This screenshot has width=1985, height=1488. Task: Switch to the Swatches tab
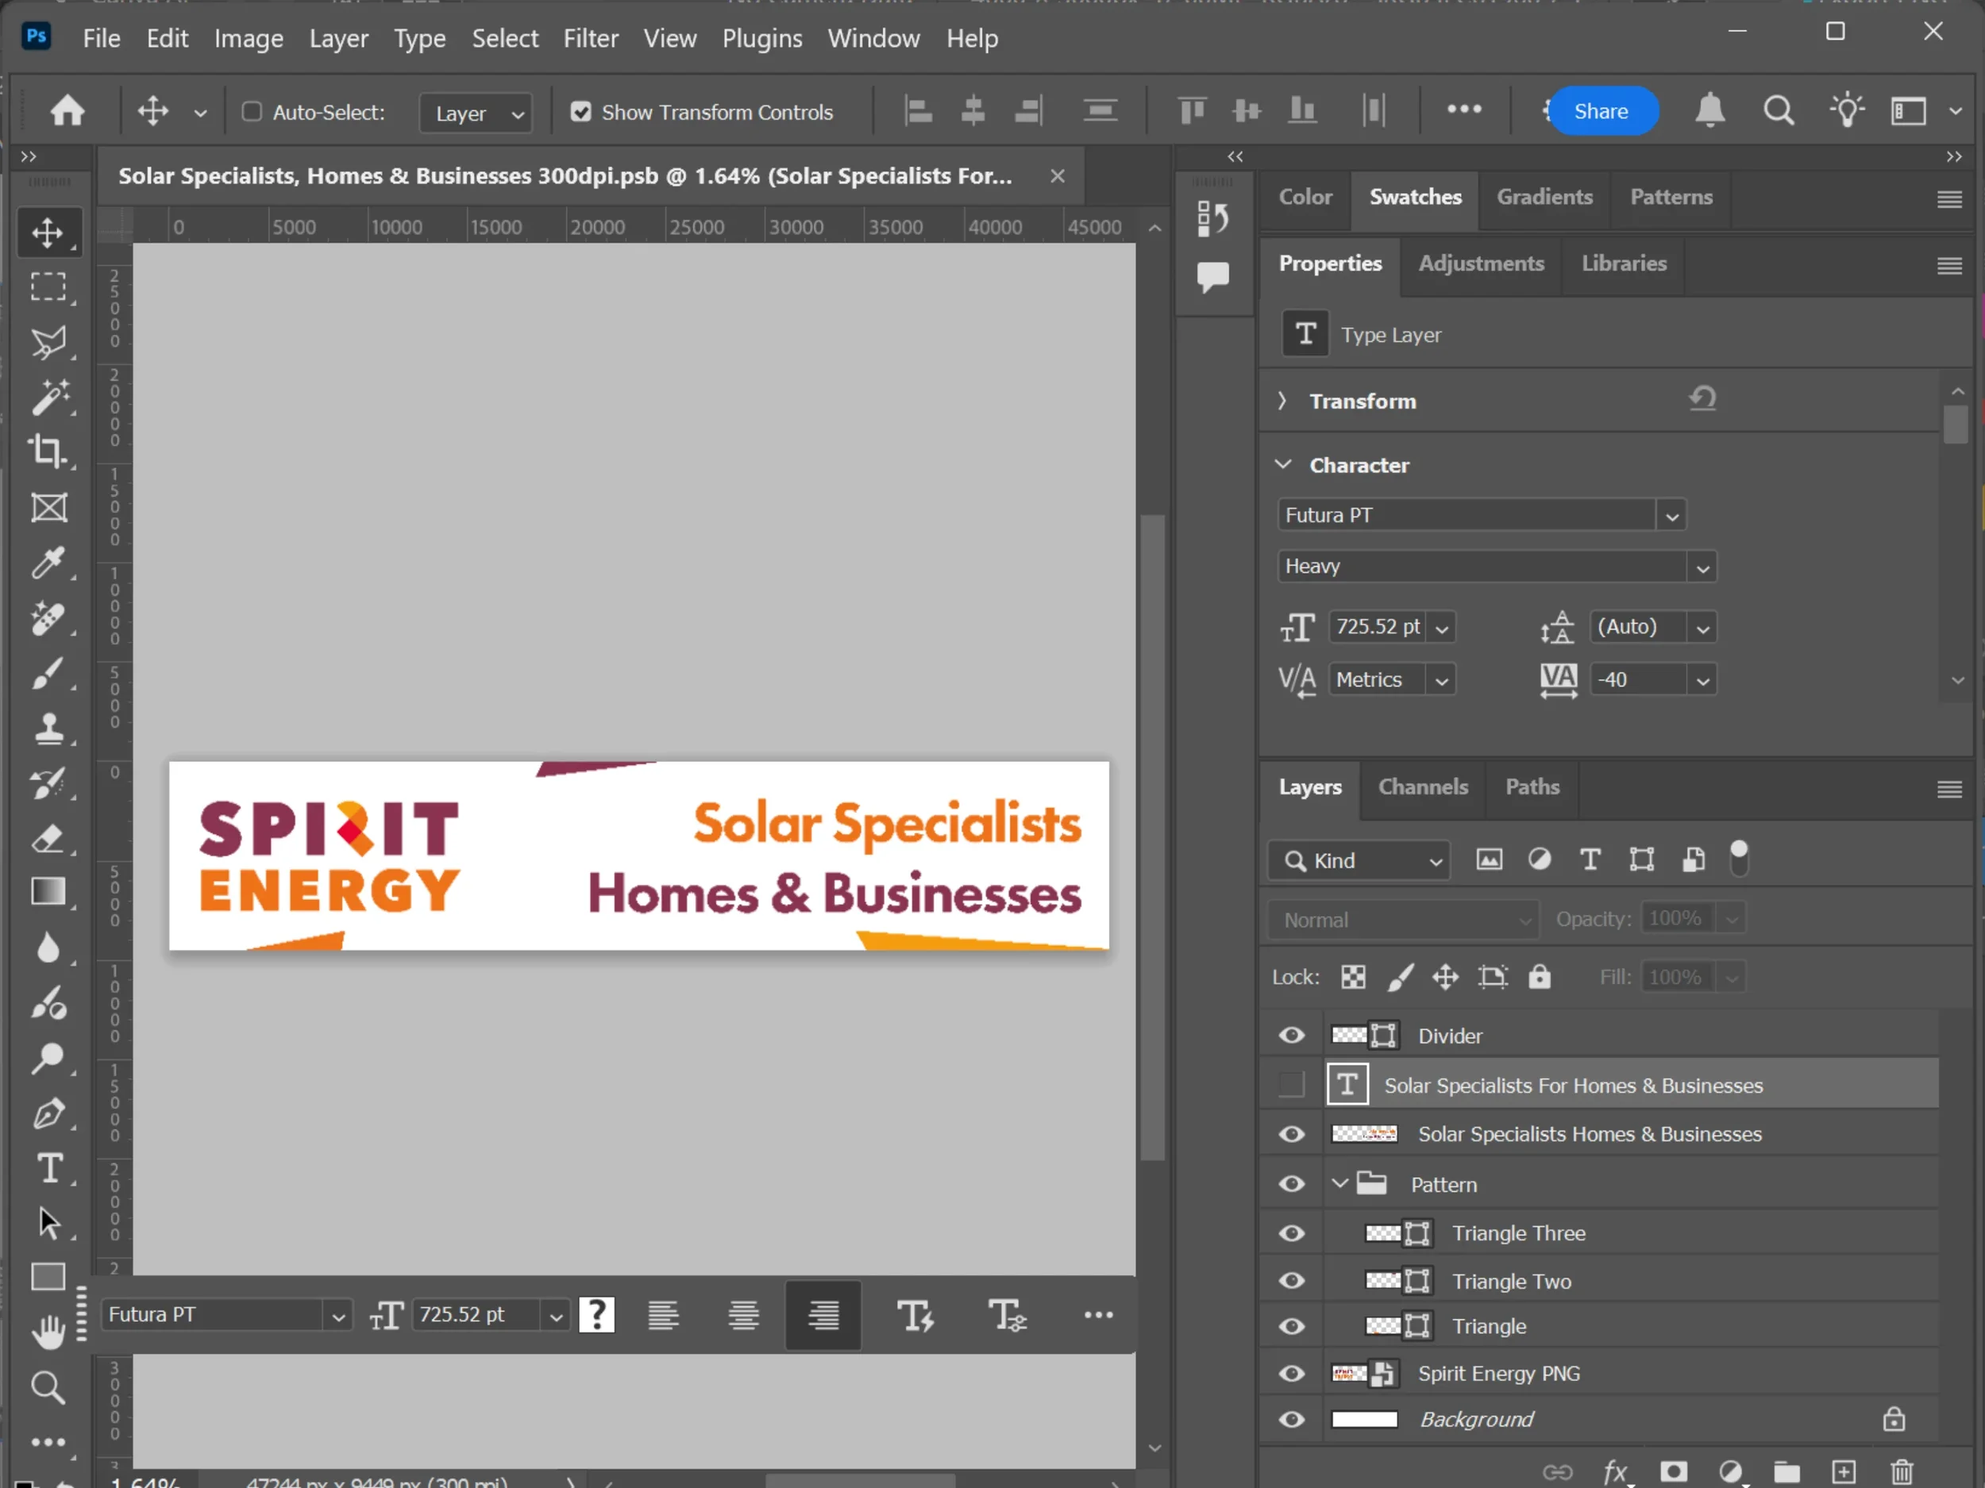(x=1414, y=198)
